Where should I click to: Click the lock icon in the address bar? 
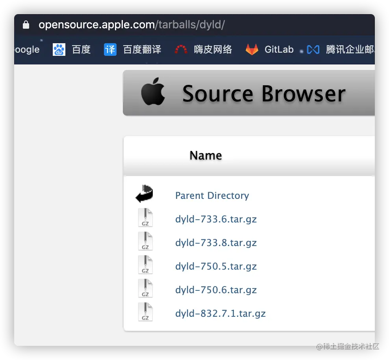pos(26,25)
